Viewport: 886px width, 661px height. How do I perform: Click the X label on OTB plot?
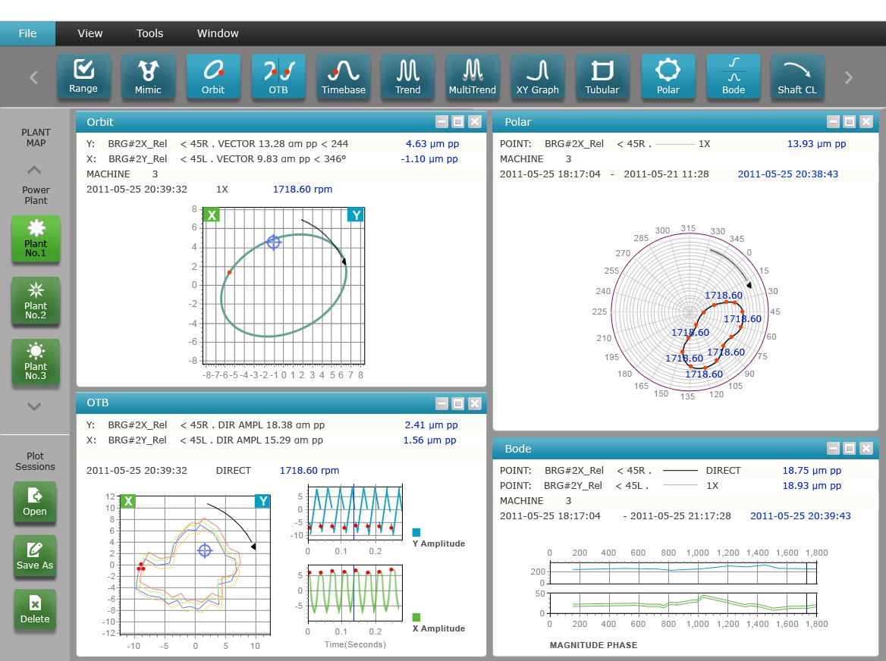coord(128,501)
